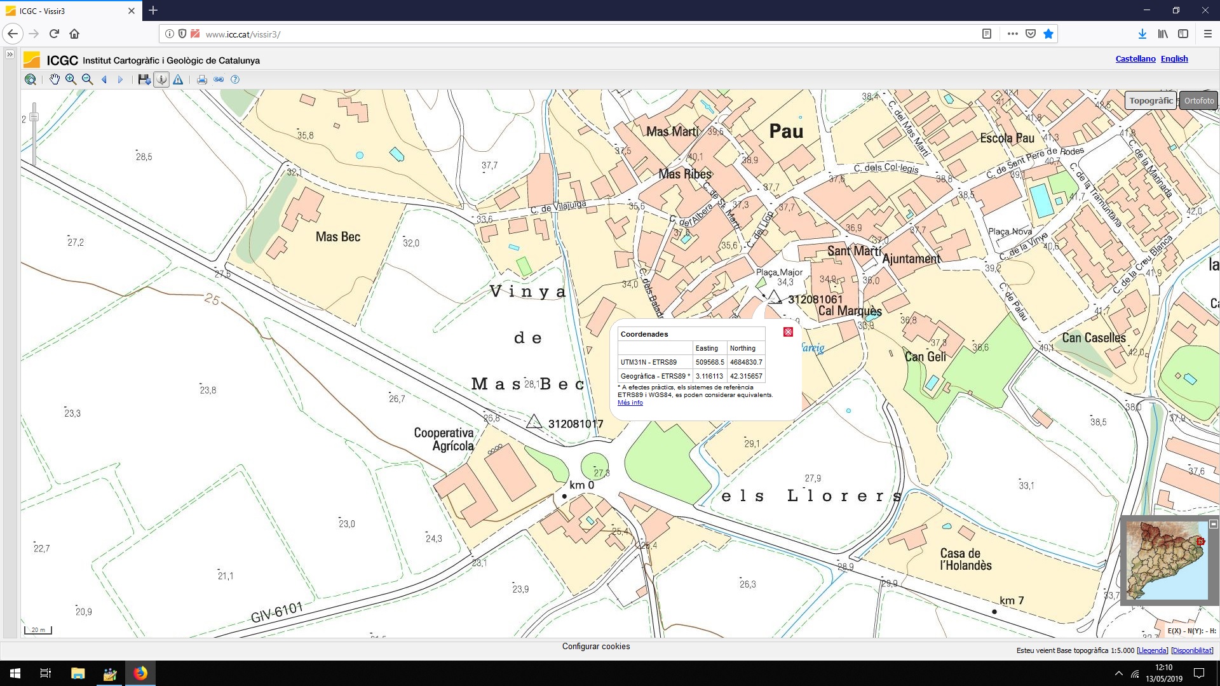Open the Més info link
The width and height of the screenshot is (1220, 686).
[630, 403]
